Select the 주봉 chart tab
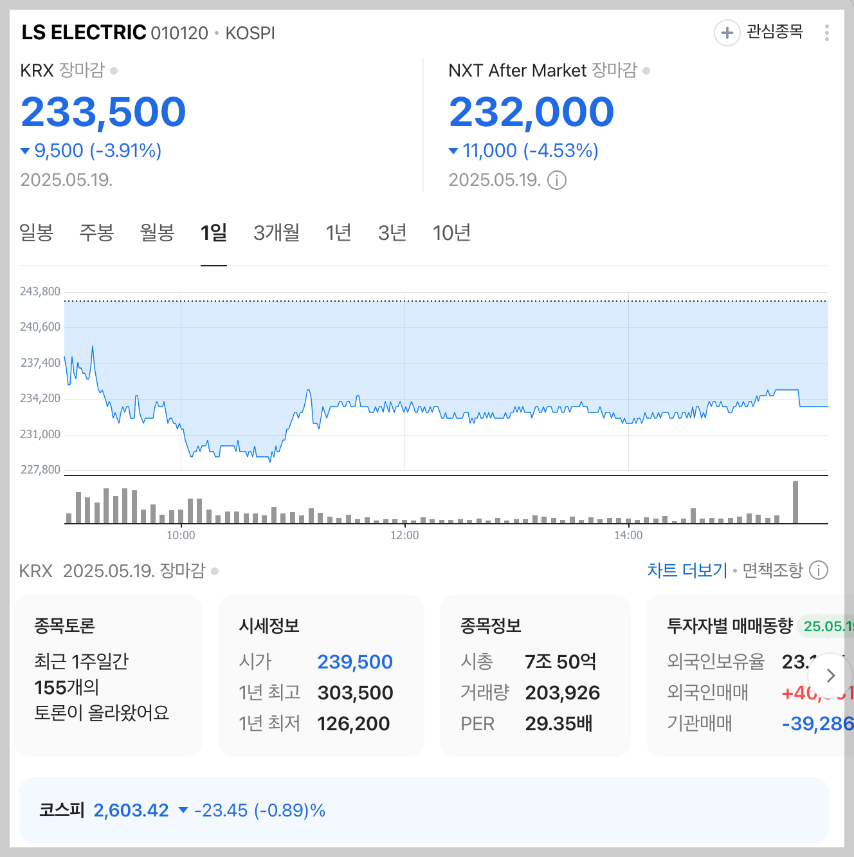Image resolution: width=854 pixels, height=857 pixels. tap(96, 232)
